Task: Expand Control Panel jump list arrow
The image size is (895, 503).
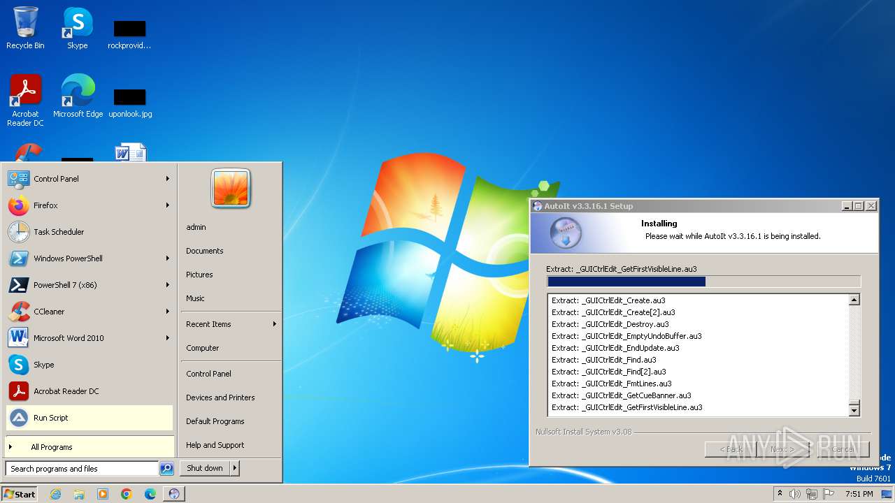Action: tap(168, 179)
